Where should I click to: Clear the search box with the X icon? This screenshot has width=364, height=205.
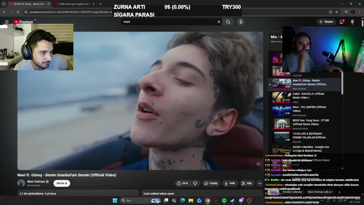tap(219, 22)
